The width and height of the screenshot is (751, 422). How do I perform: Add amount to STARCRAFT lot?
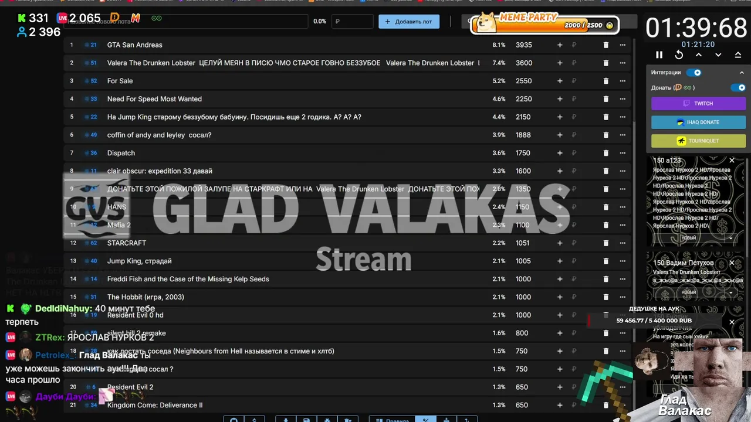(560, 243)
